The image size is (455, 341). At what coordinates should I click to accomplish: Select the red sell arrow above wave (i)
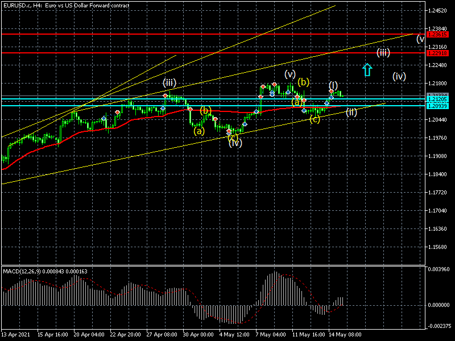[x=331, y=91]
